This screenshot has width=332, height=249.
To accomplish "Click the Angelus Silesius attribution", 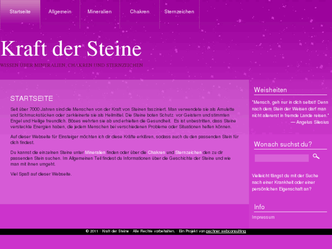I will (x=310, y=122).
